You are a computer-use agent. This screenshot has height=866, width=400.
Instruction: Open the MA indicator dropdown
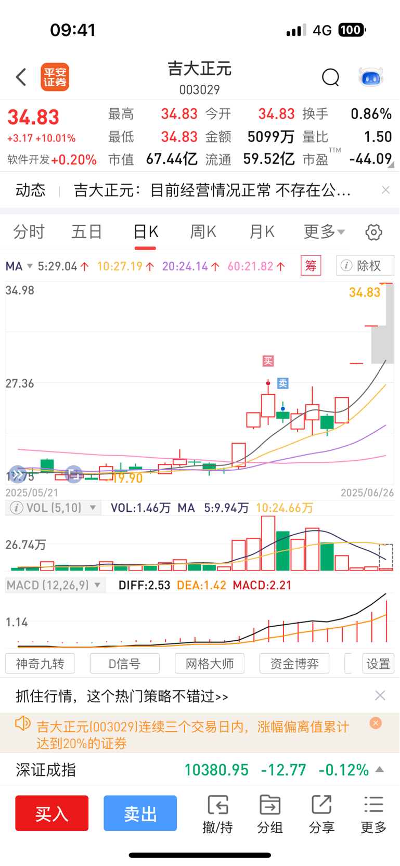tap(19, 266)
